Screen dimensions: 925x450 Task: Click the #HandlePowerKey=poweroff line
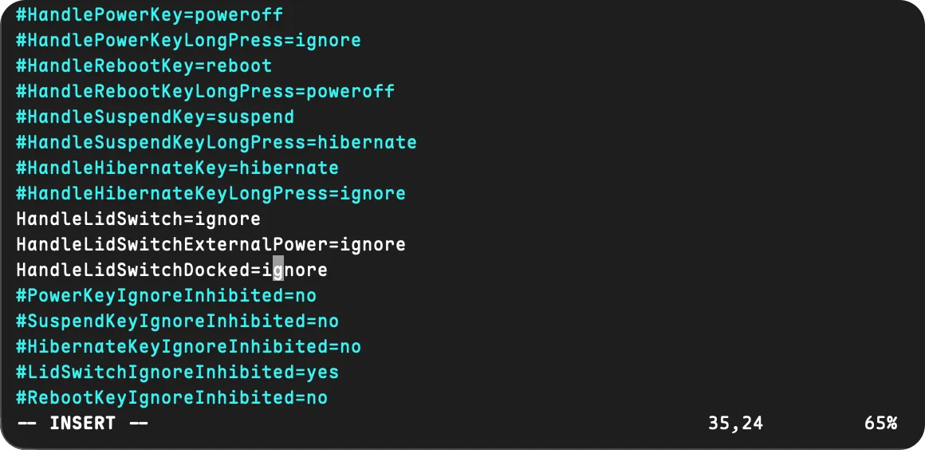coord(149,14)
